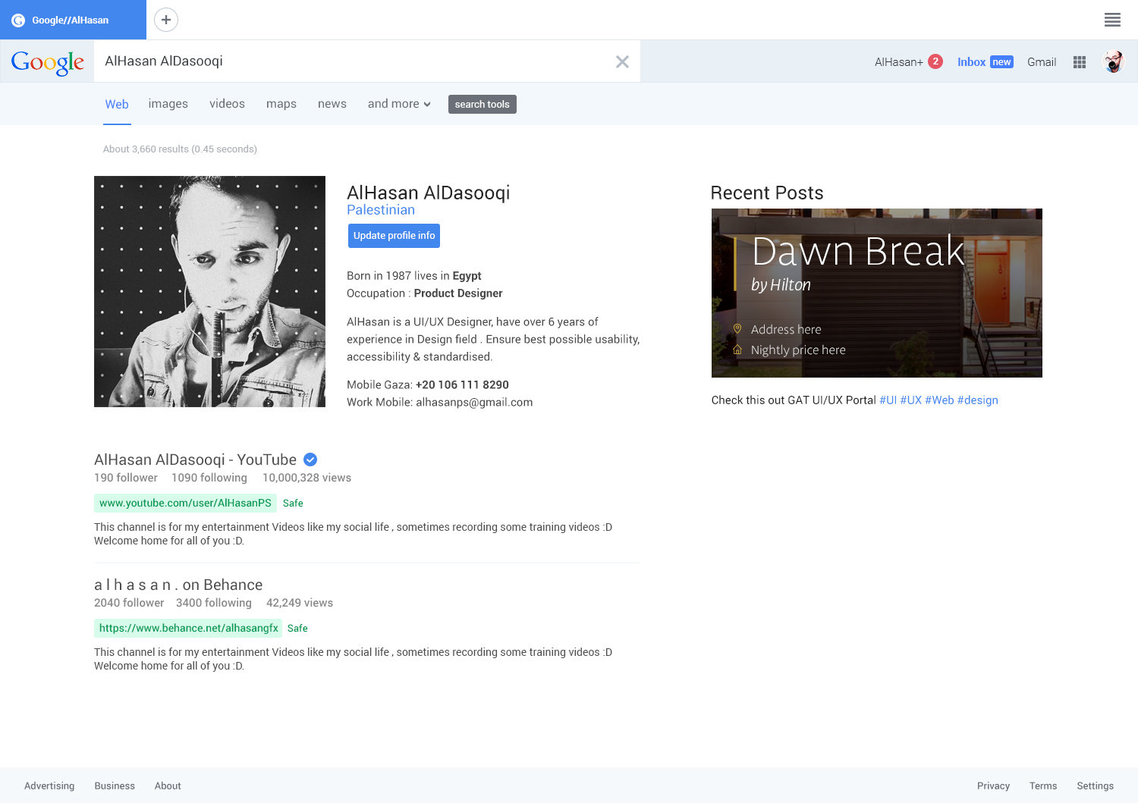This screenshot has width=1138, height=803.
Task: Clear search field with X icon
Action: click(622, 61)
